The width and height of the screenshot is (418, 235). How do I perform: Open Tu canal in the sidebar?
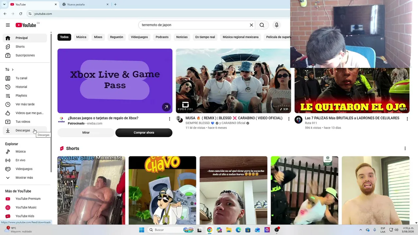[x=25, y=78]
